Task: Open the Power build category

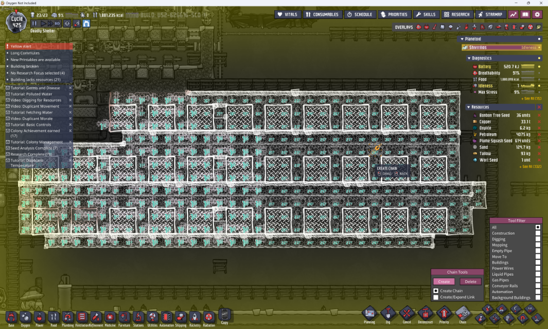Action: pos(40,318)
